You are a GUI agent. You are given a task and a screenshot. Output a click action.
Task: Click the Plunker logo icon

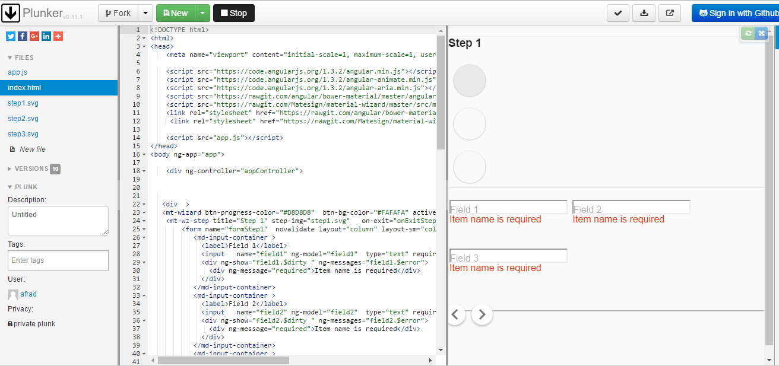11,12
